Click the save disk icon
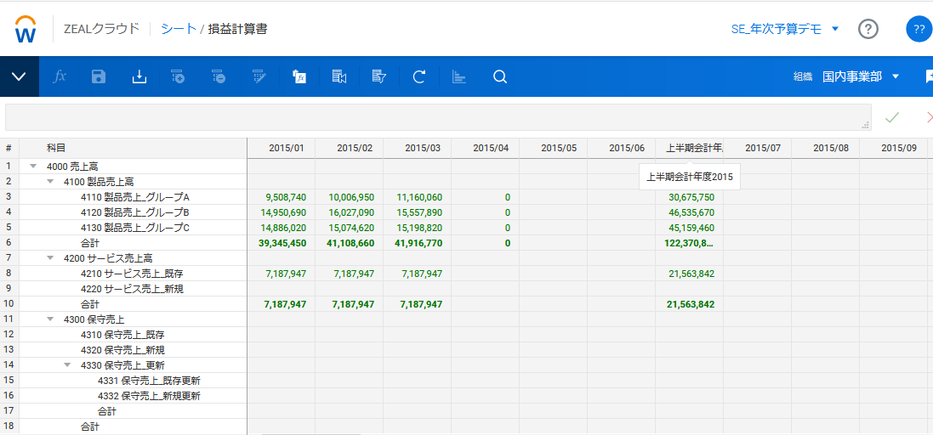This screenshot has width=933, height=435. pos(99,76)
